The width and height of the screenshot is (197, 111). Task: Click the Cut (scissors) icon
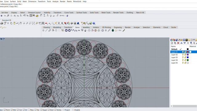(8, 23)
